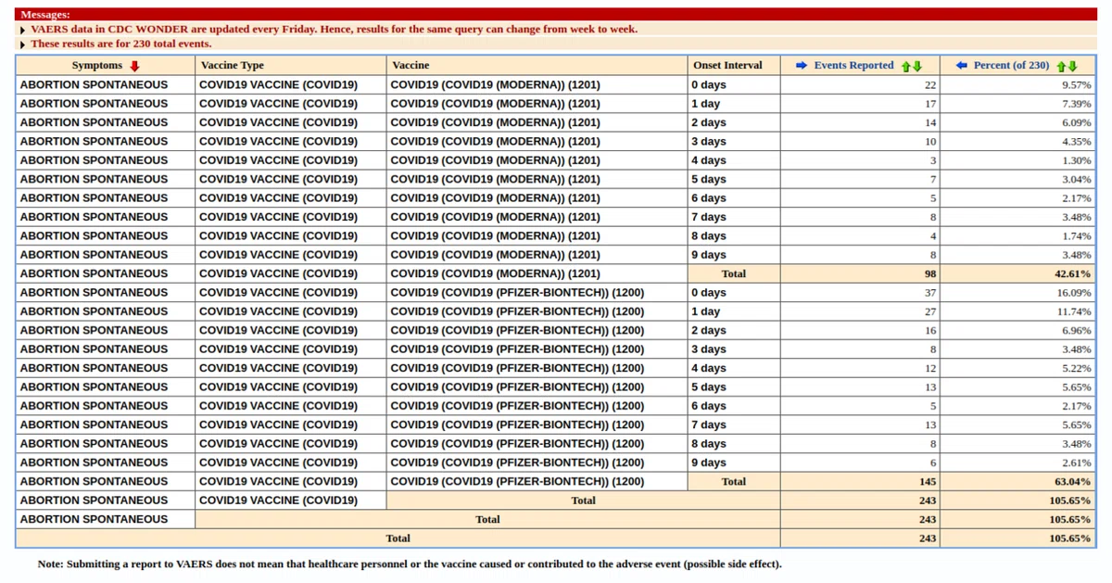Sort Events Reported ascending with green up arrow

point(906,66)
